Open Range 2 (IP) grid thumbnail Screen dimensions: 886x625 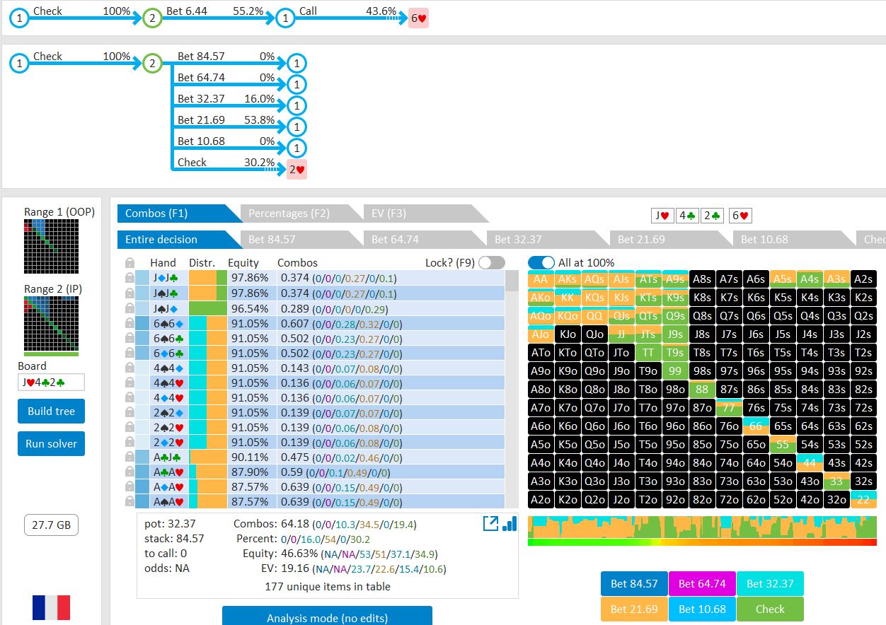(51, 325)
